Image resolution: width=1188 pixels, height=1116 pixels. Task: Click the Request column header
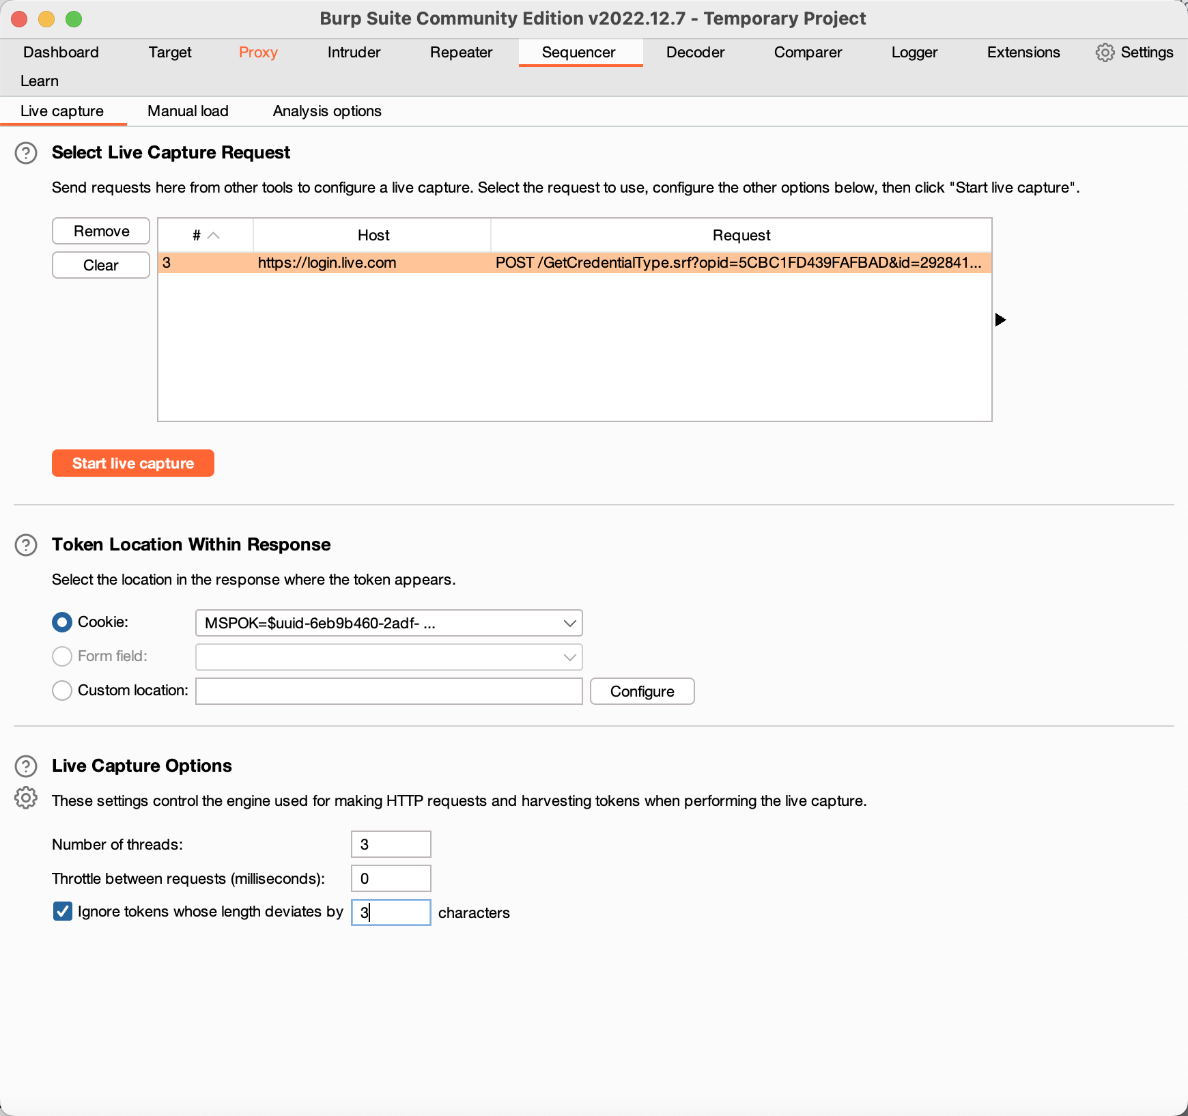tap(741, 236)
